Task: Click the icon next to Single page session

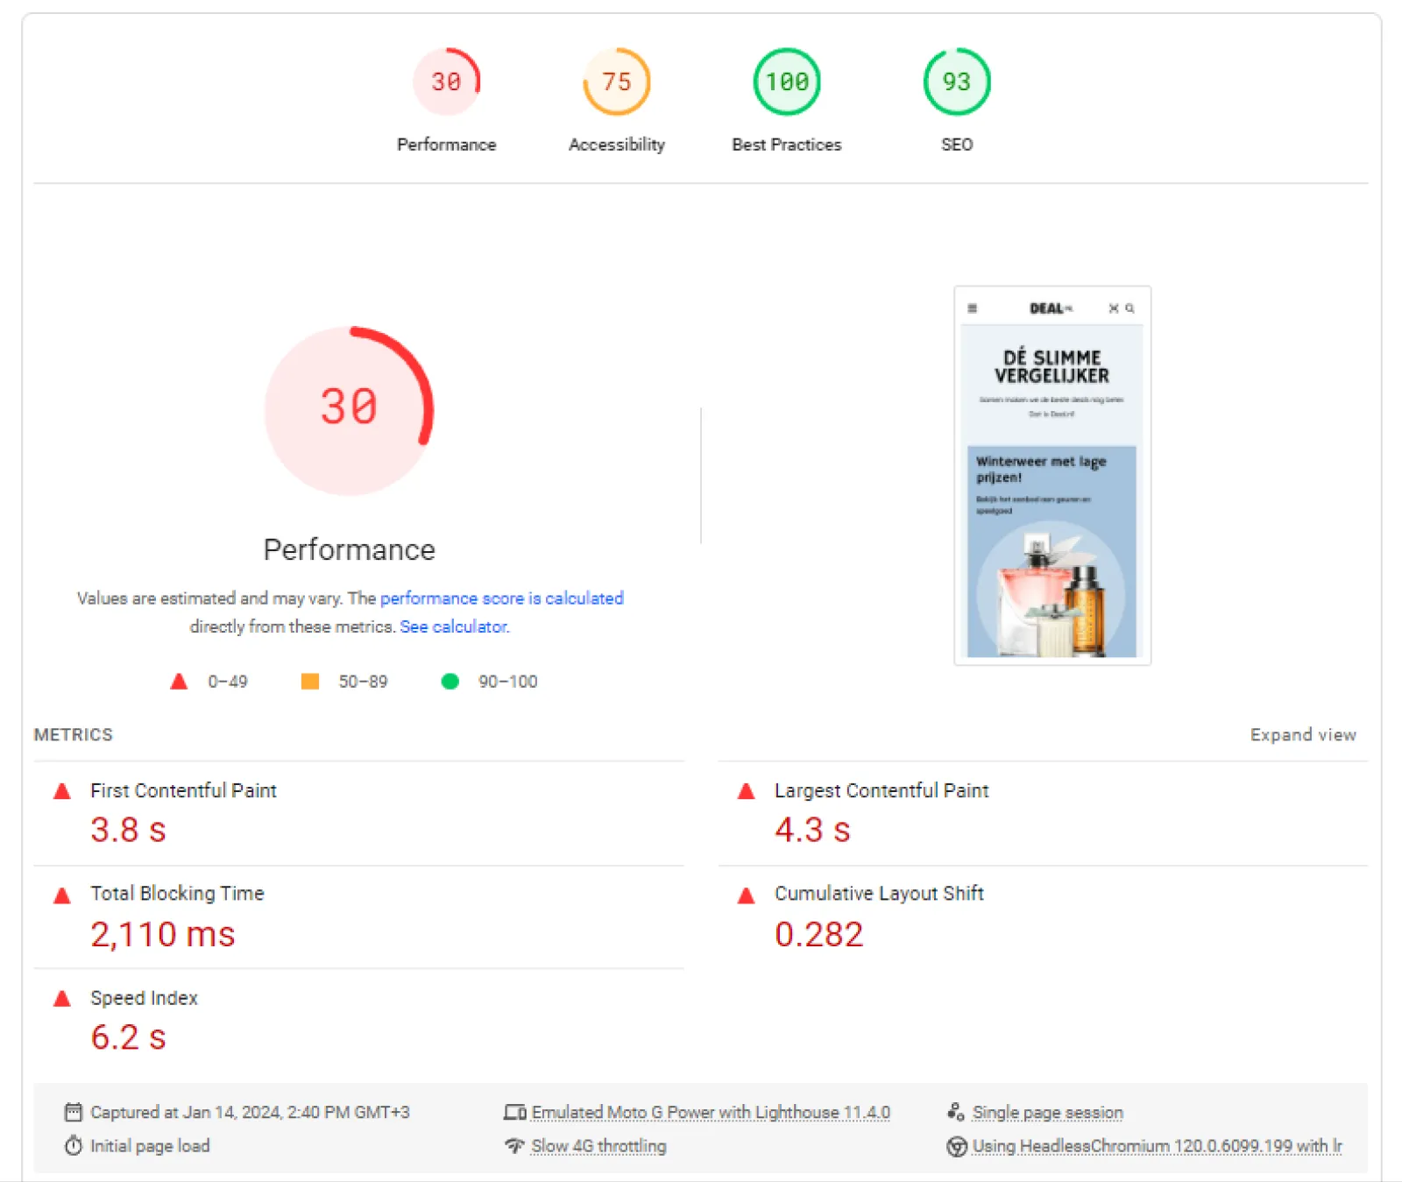Action: (956, 1112)
